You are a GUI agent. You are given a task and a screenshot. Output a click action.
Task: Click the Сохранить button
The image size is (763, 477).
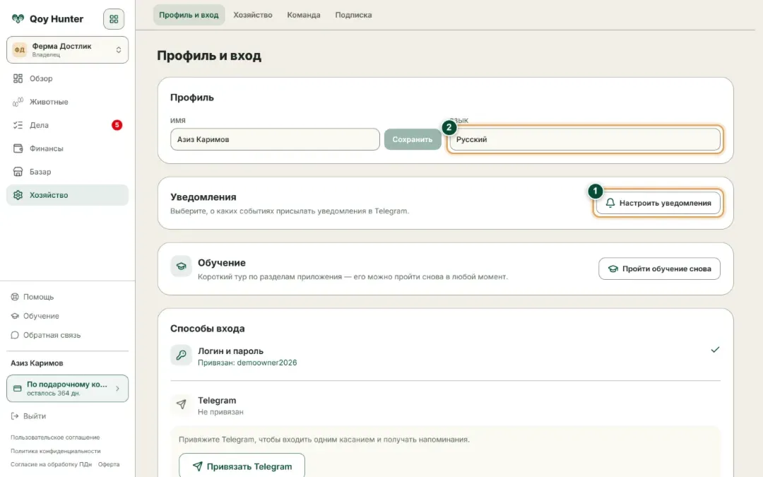[413, 139]
